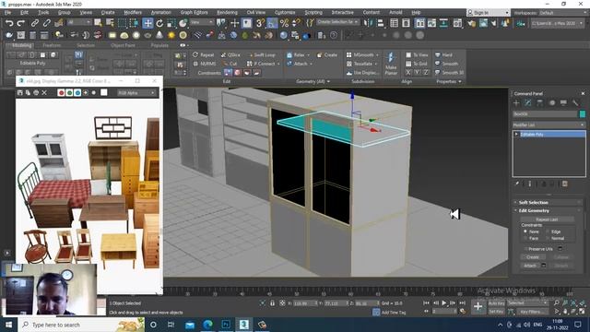Open Modifiers menu
The width and height of the screenshot is (590, 332).
click(x=133, y=12)
